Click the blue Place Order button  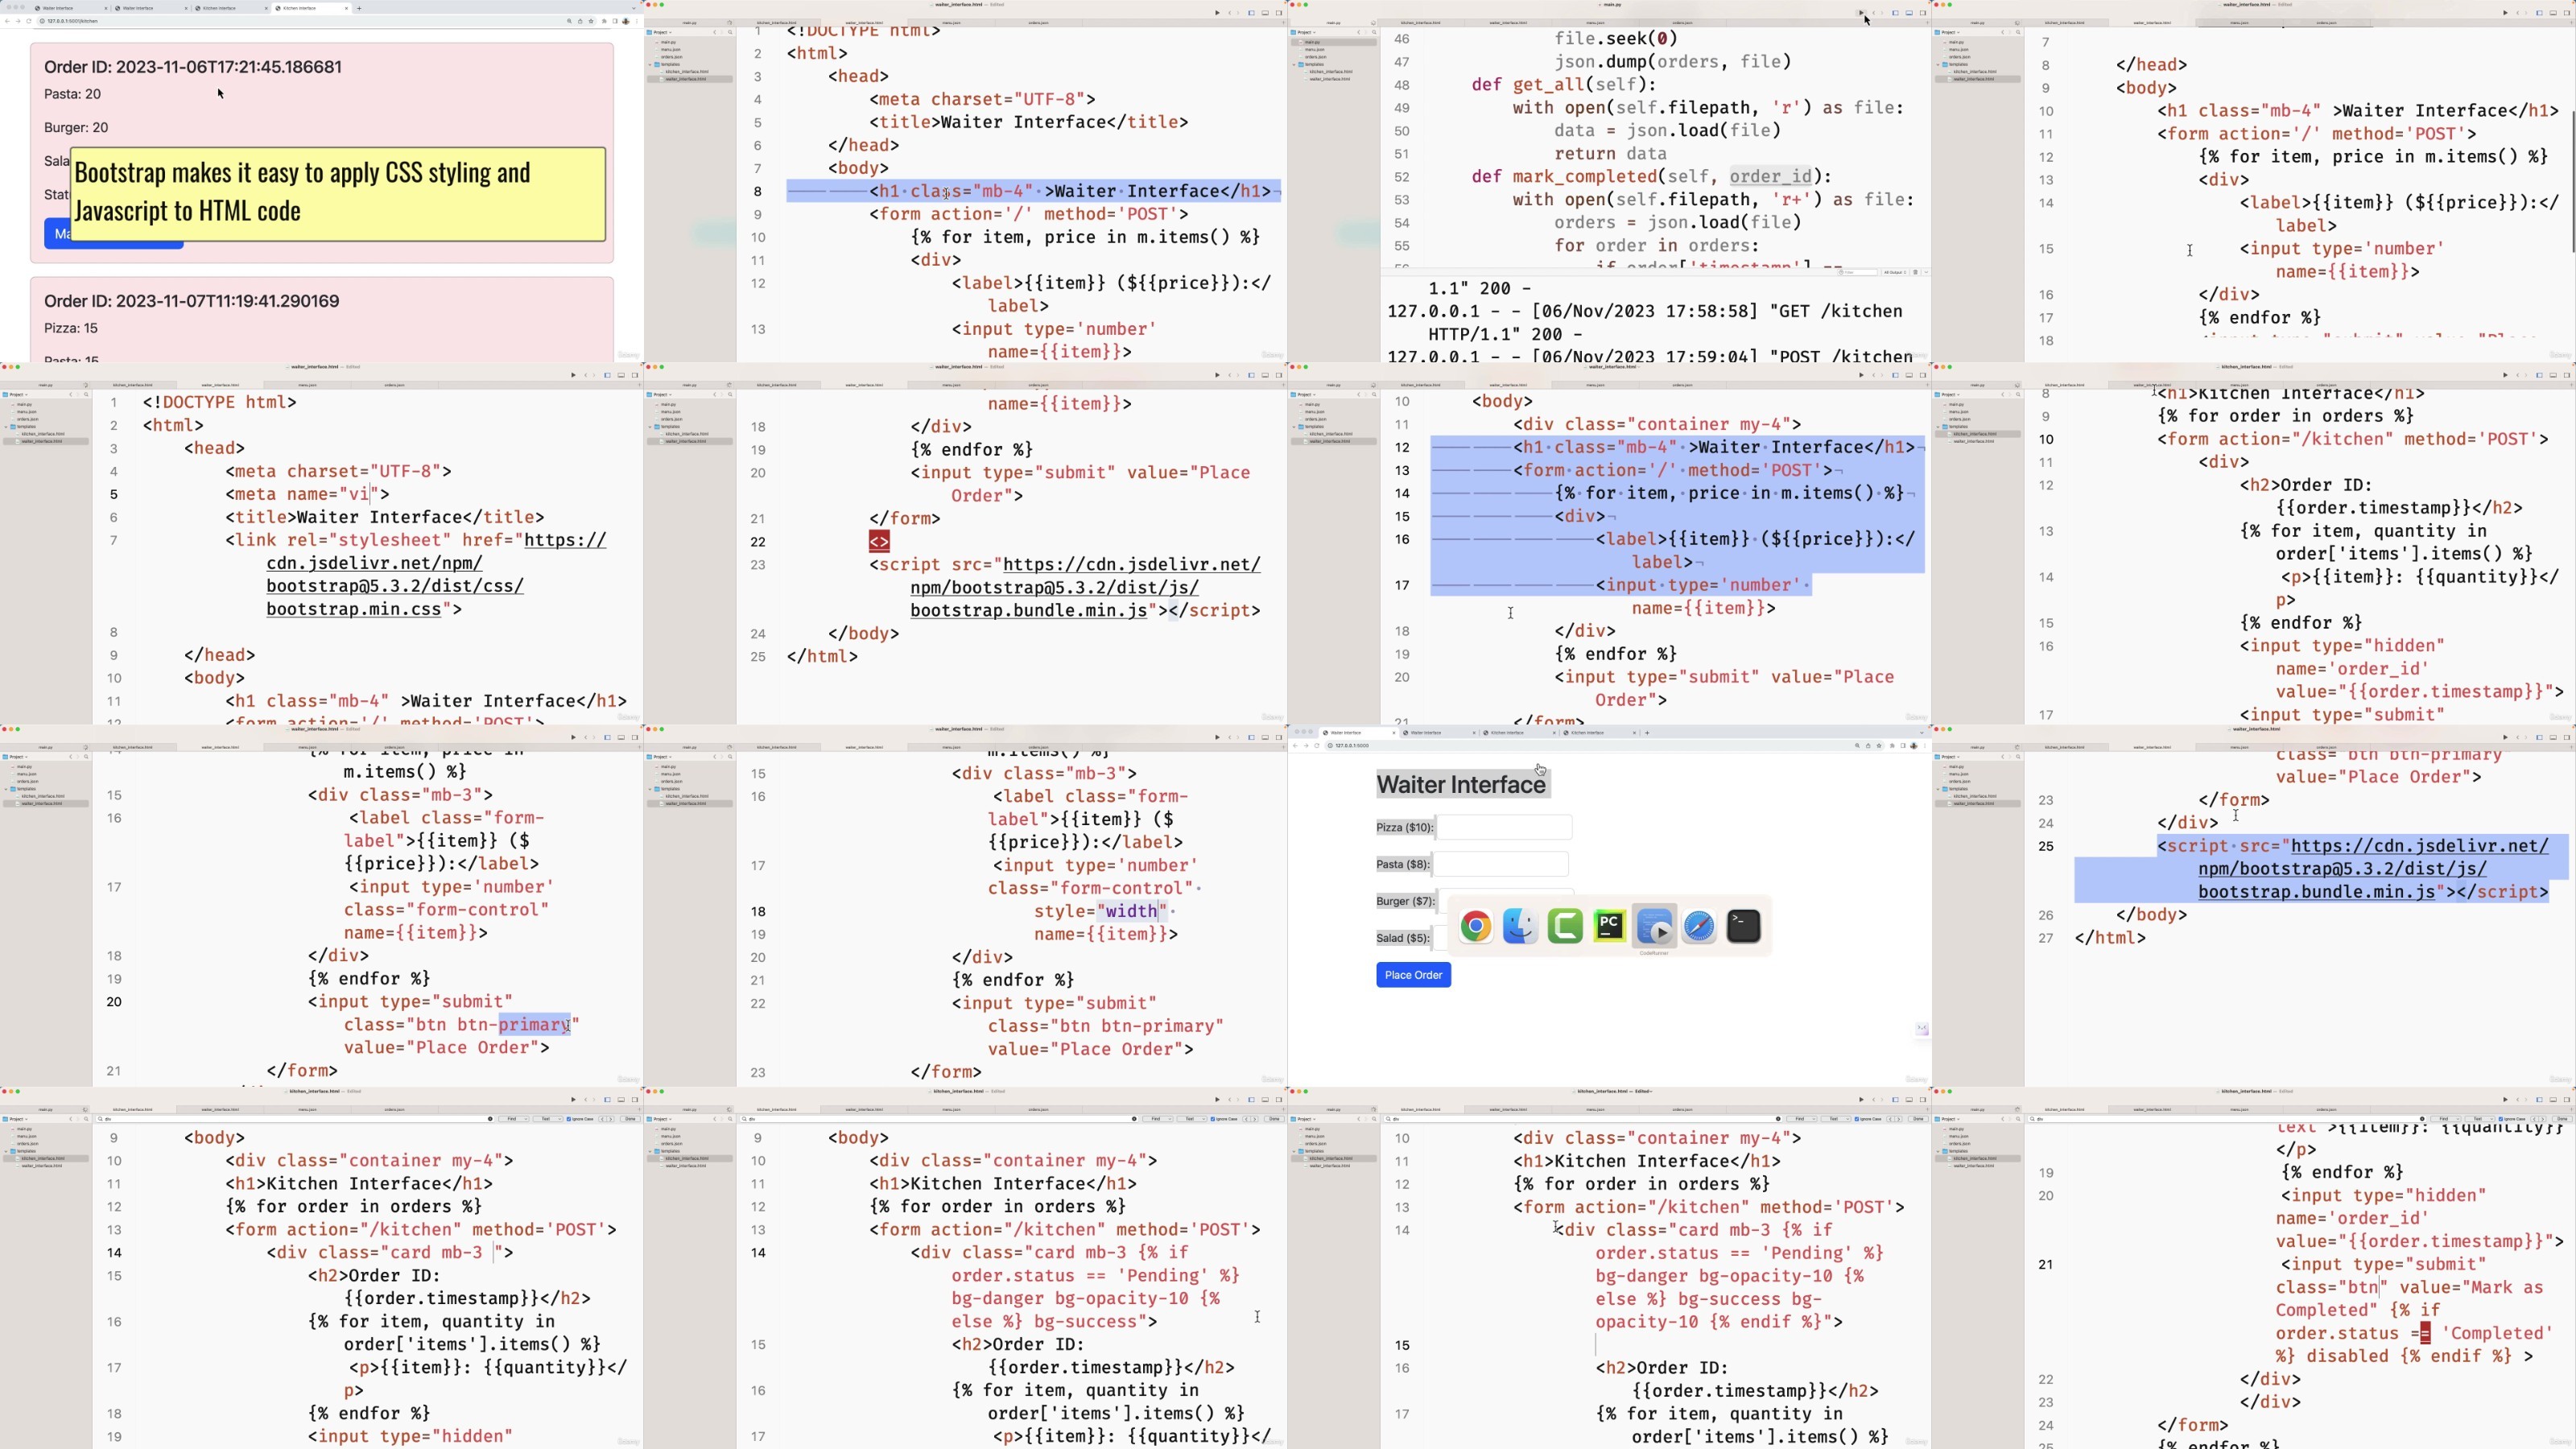point(1413,975)
